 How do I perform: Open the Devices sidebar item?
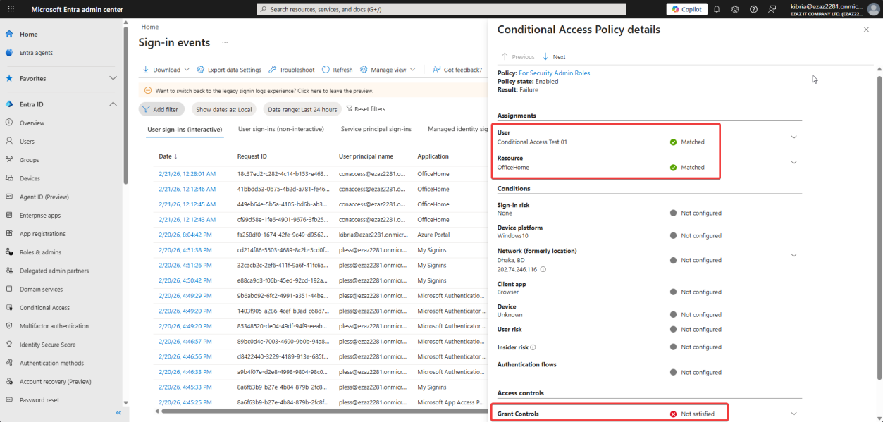pos(30,178)
